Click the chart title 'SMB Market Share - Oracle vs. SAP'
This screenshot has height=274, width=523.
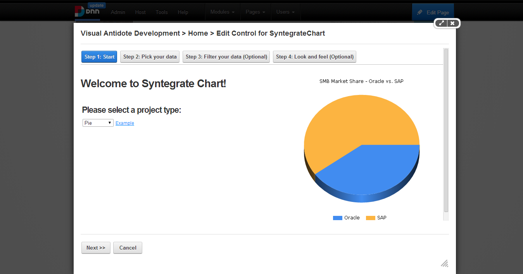click(x=361, y=81)
